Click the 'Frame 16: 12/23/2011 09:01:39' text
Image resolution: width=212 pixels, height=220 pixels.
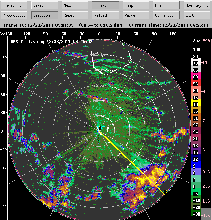39,25
